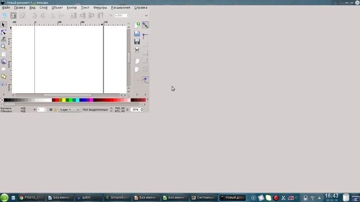Click the Save floppy disk icon

tap(137, 42)
